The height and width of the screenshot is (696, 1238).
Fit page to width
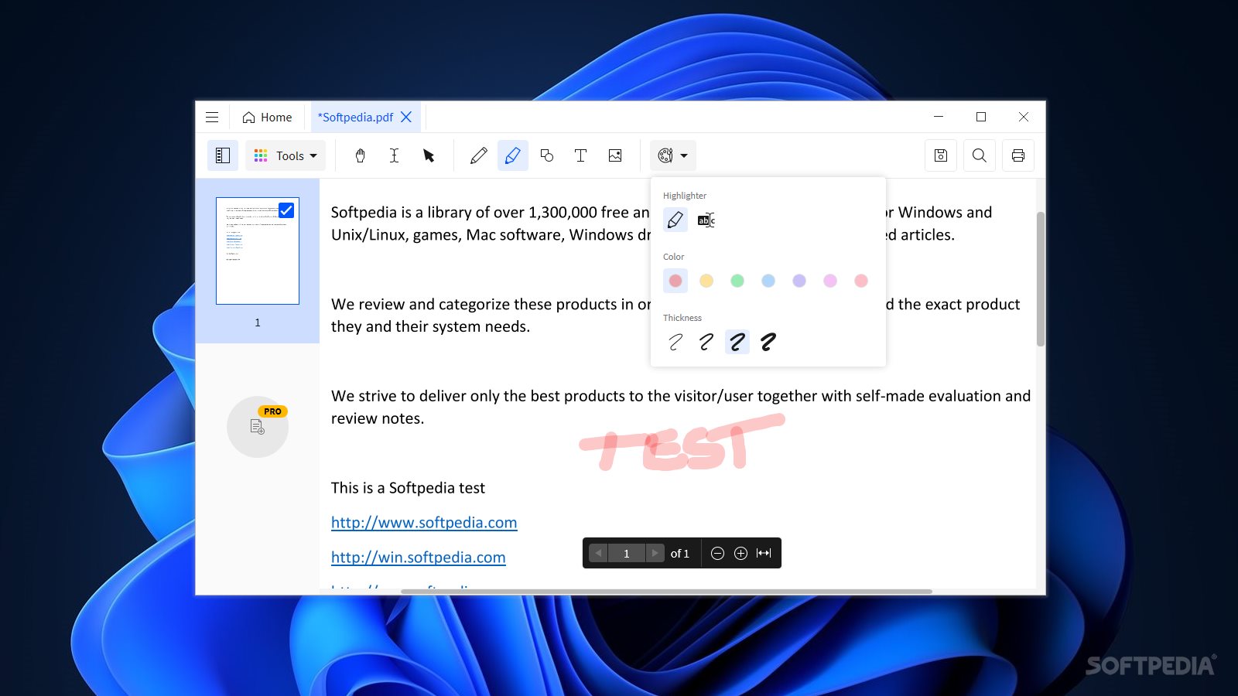pos(764,553)
